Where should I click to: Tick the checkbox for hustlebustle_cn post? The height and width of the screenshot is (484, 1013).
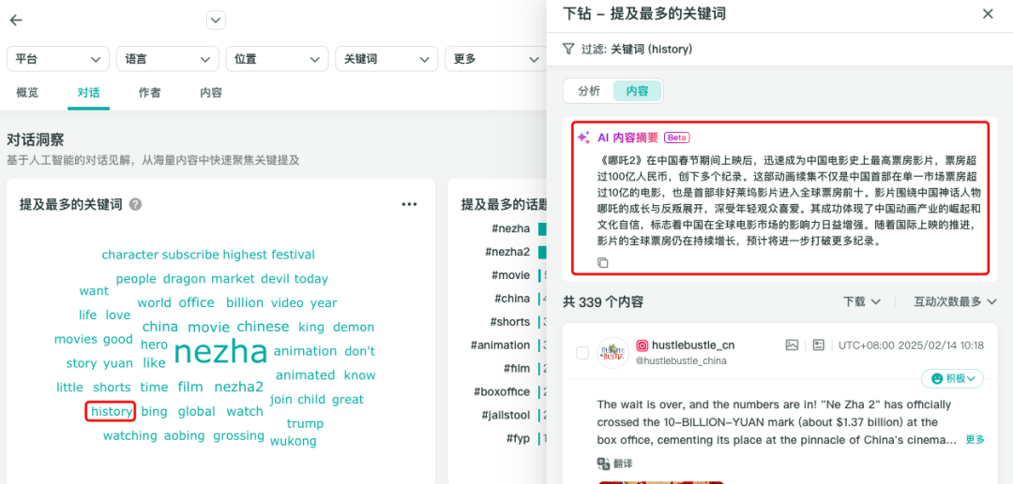pos(582,353)
